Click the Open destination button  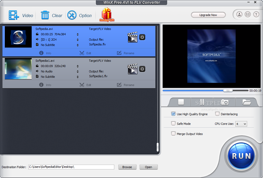coord(148,167)
